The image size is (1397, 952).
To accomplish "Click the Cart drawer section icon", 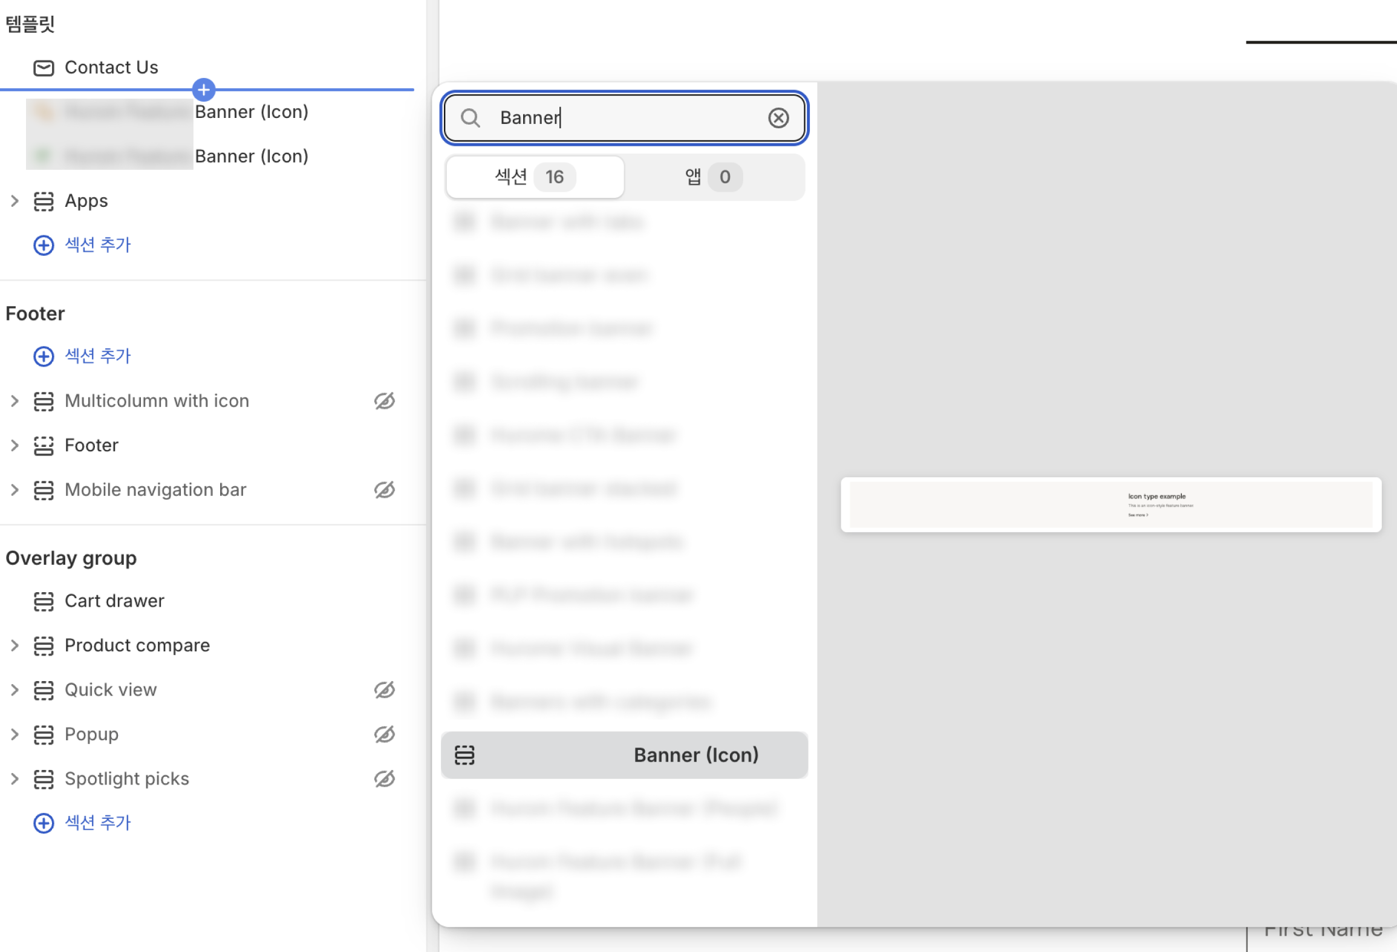I will (44, 601).
